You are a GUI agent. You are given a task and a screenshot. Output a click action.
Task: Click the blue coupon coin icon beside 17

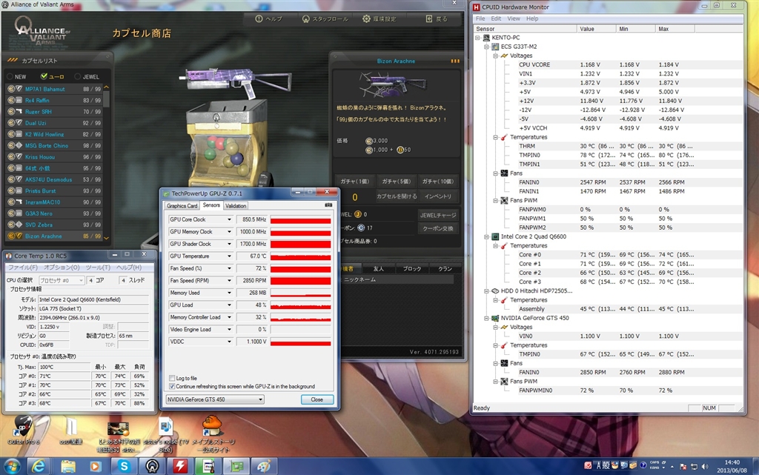pyautogui.click(x=361, y=227)
